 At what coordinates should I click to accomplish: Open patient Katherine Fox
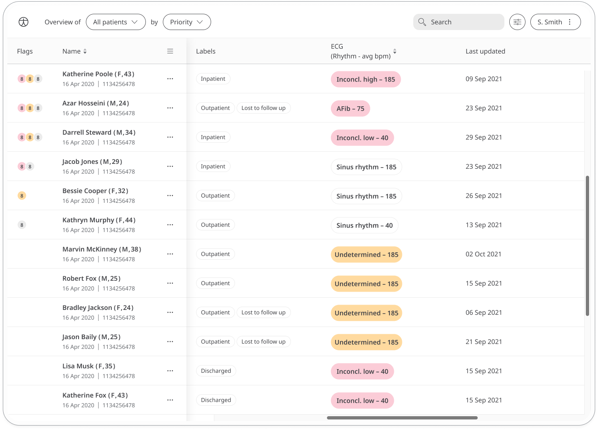tap(95, 395)
